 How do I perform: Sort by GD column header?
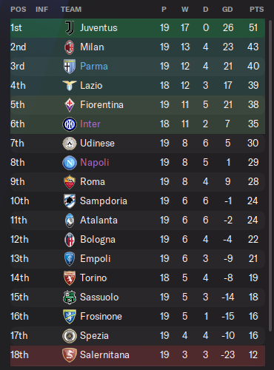227,10
